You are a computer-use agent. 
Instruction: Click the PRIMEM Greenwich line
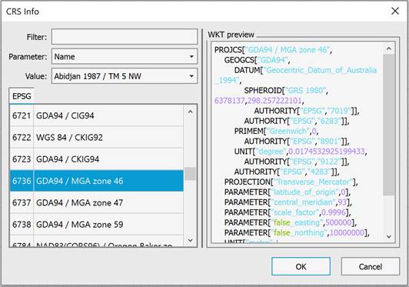(277, 131)
